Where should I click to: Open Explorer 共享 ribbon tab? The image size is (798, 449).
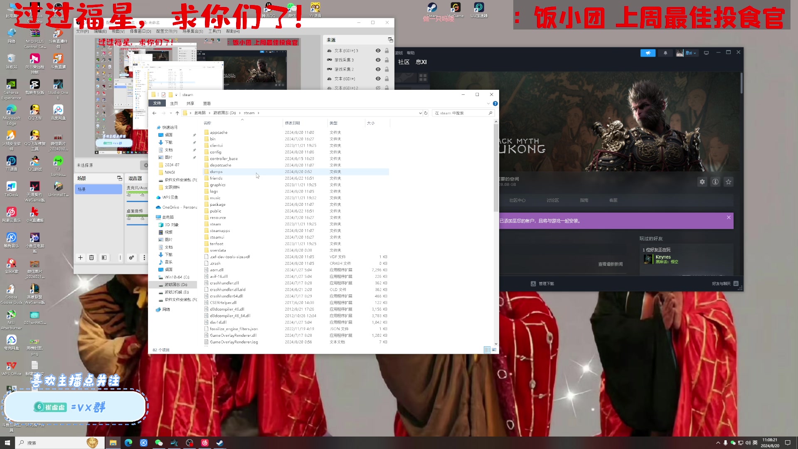tap(190, 104)
